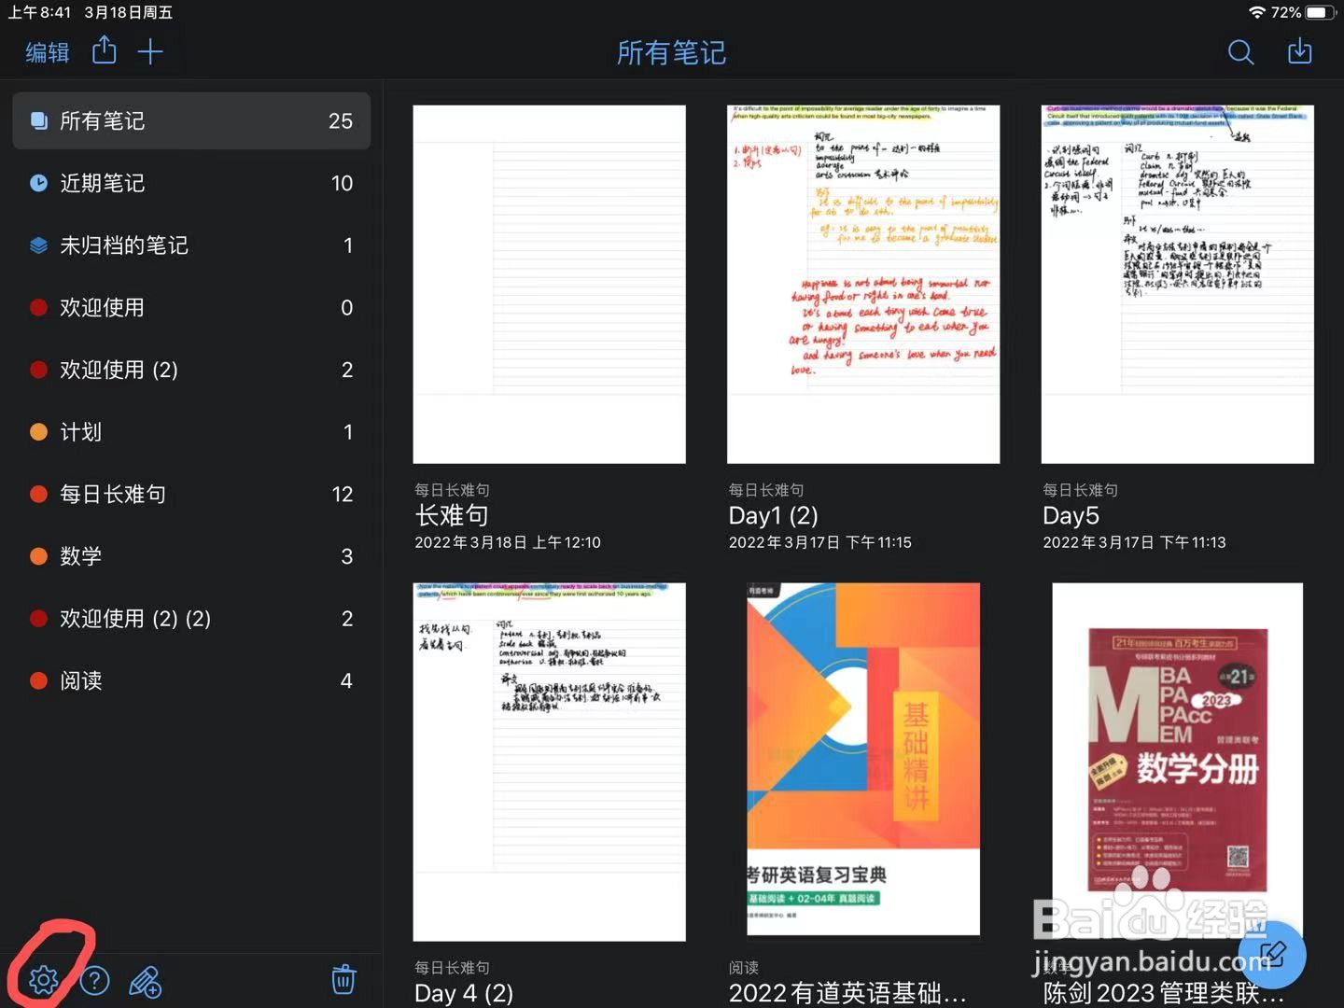
Task: Open the trash bin icon
Action: click(343, 979)
